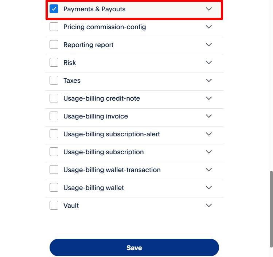Expand the Taxes section chevron
The width and height of the screenshot is (273, 257).
[209, 81]
